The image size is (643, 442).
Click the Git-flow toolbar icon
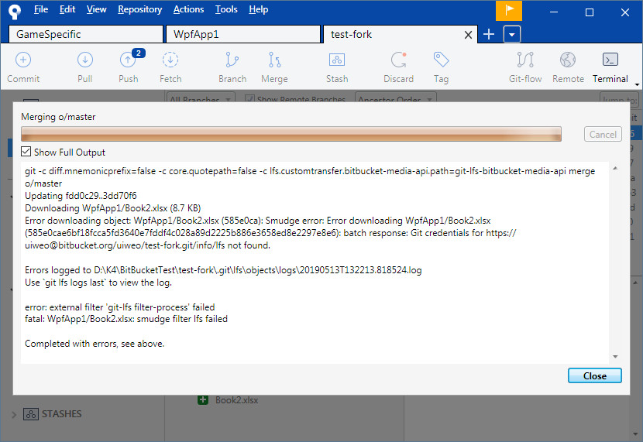[x=525, y=60]
